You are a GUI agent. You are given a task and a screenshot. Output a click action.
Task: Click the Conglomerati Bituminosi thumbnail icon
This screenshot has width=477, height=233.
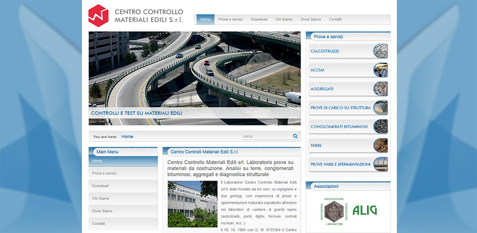tap(380, 127)
